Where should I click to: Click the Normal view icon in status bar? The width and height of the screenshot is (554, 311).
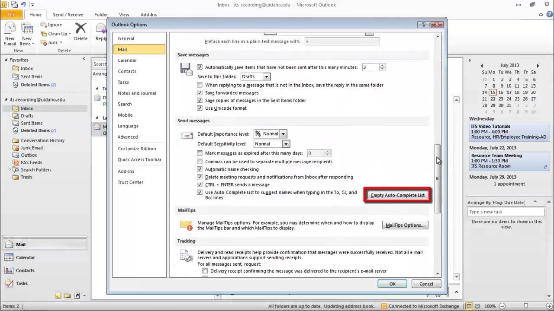coord(469,306)
